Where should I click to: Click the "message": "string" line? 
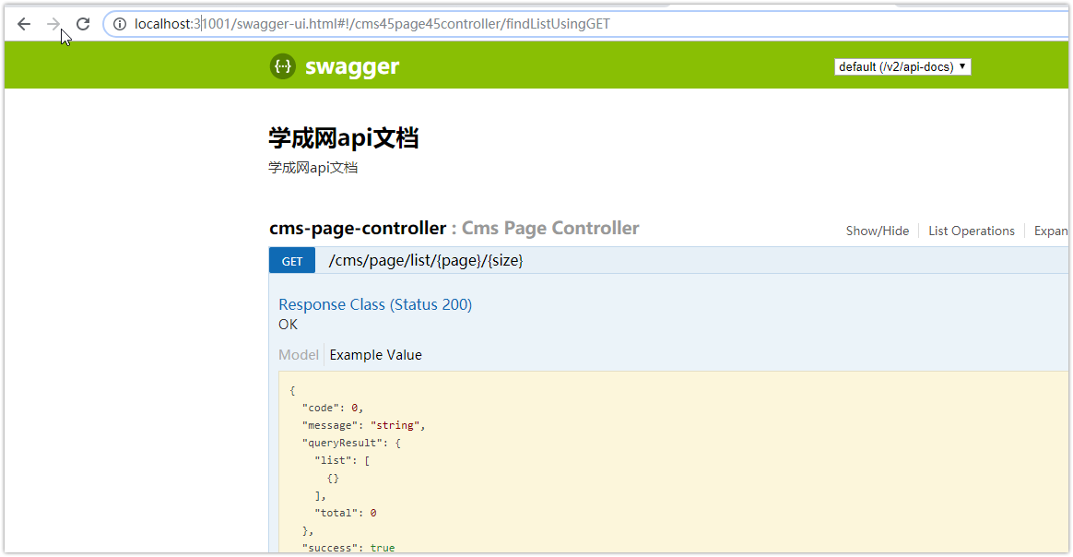tap(363, 426)
